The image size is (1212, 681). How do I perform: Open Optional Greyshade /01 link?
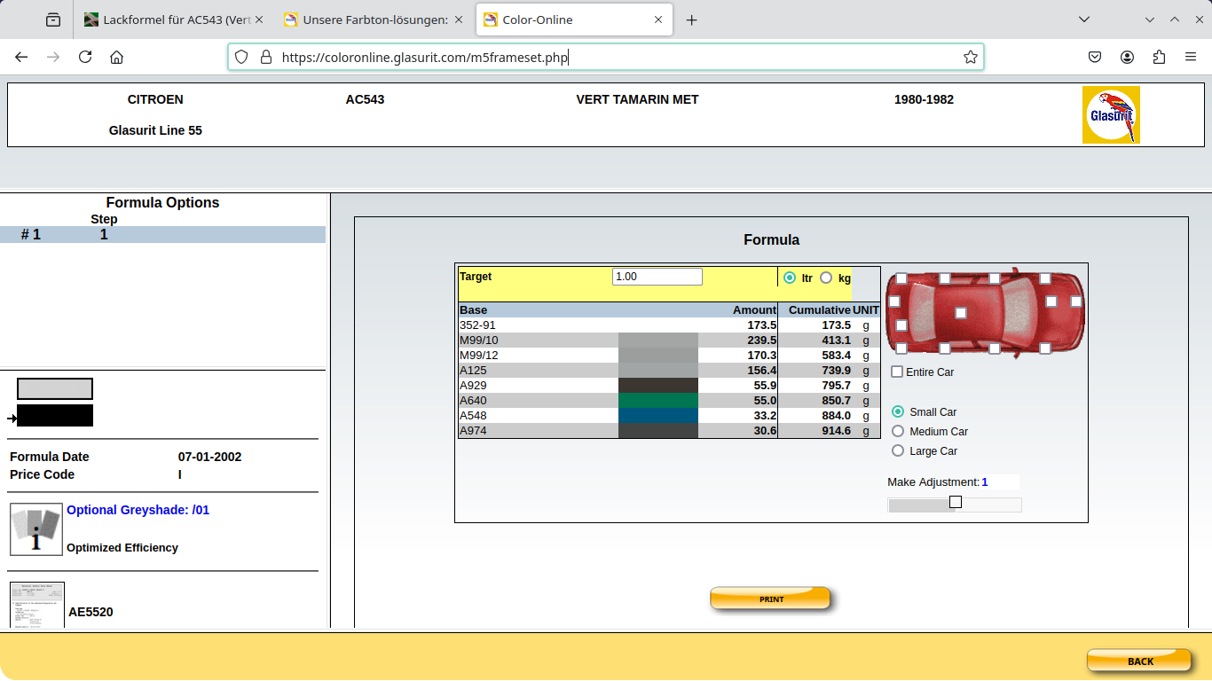138,510
